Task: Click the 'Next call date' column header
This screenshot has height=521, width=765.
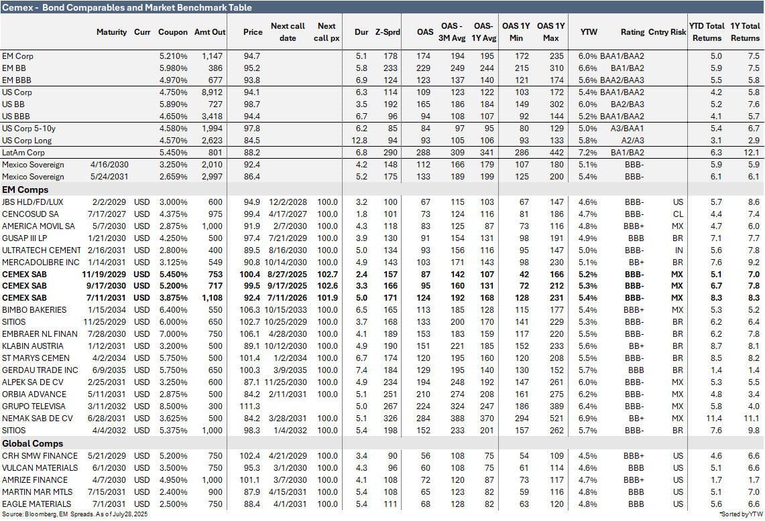Action: tap(288, 31)
